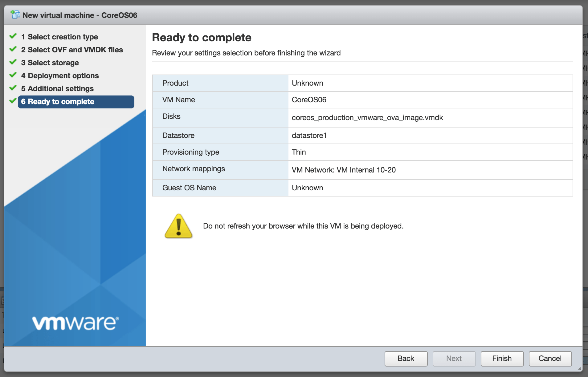Click the VMware logo
This screenshot has height=377, width=588.
(x=75, y=322)
